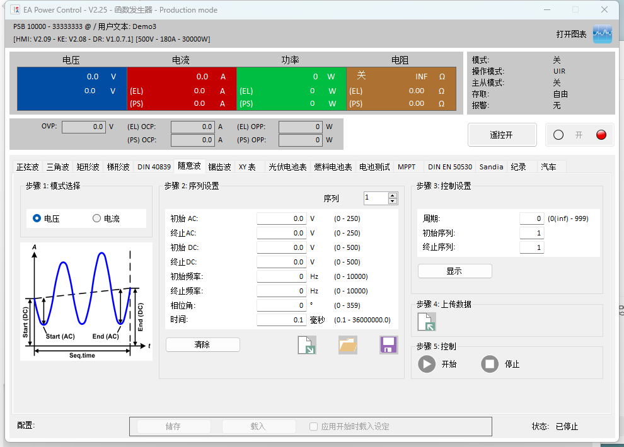The height and width of the screenshot is (447, 624).
Task: Click the 打开图表 label
Action: coord(571,34)
